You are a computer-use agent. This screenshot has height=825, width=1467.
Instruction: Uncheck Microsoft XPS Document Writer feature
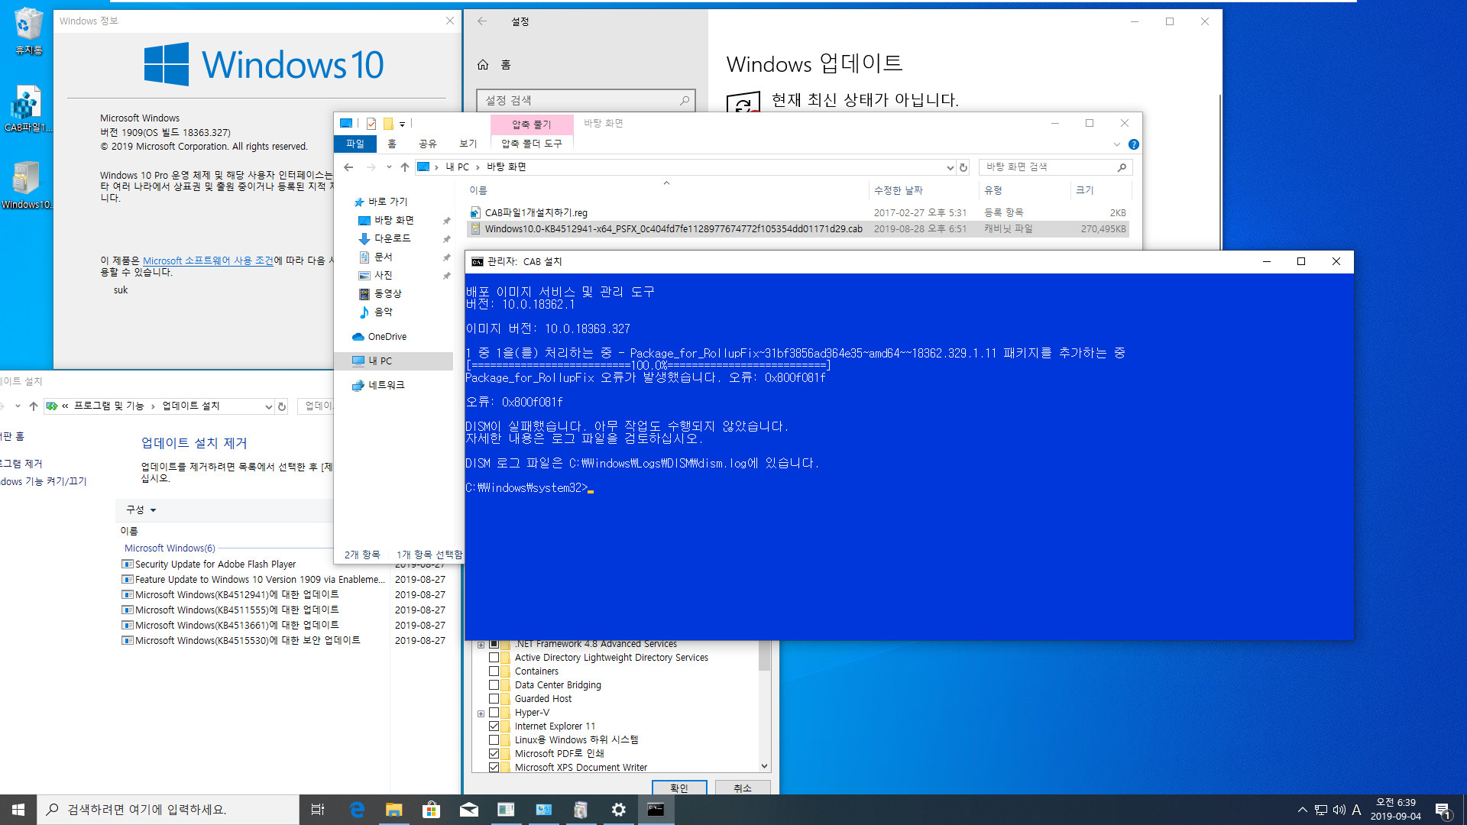pyautogui.click(x=494, y=767)
